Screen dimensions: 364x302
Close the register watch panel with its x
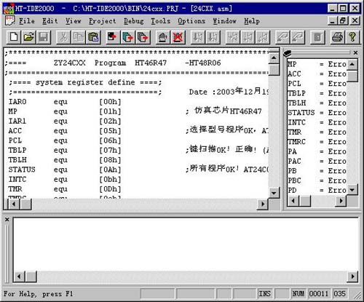pyautogui.click(x=355, y=52)
